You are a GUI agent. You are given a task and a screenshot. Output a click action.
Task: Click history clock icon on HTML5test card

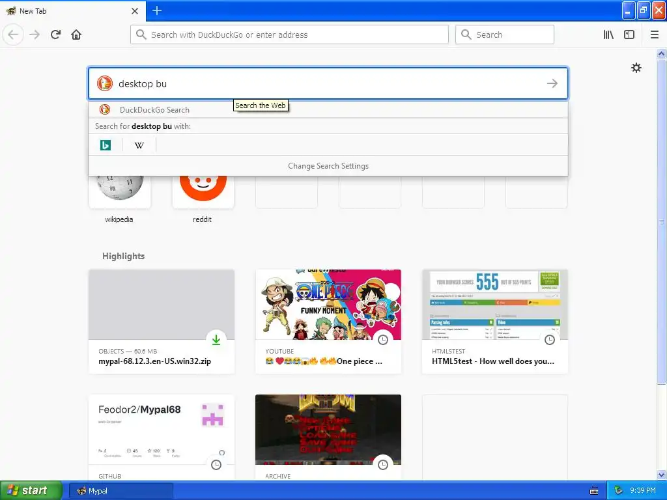tap(550, 340)
